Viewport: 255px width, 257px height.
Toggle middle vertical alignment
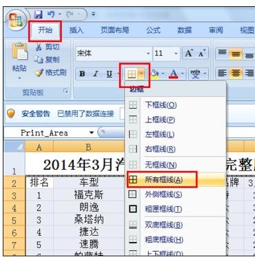click(236, 54)
